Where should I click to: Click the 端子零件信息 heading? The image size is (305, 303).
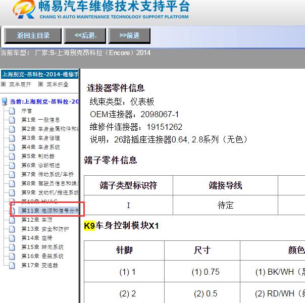click(x=111, y=160)
